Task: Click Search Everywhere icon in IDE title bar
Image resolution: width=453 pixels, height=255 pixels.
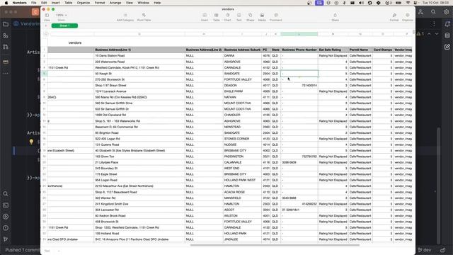Action: pyautogui.click(x=433, y=12)
